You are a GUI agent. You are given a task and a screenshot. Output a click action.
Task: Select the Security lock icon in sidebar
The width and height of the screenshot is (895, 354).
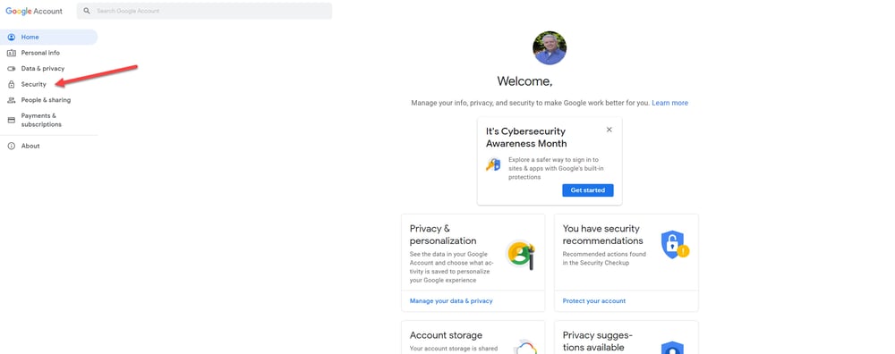(x=12, y=84)
